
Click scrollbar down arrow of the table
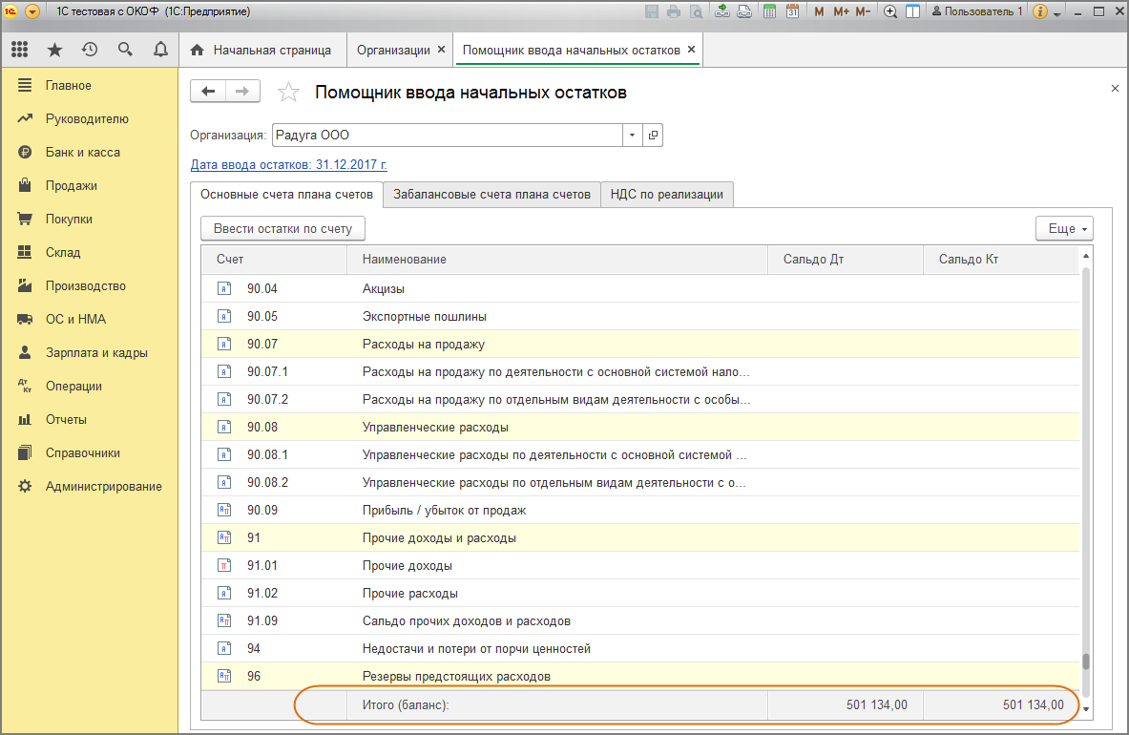[x=1086, y=709]
